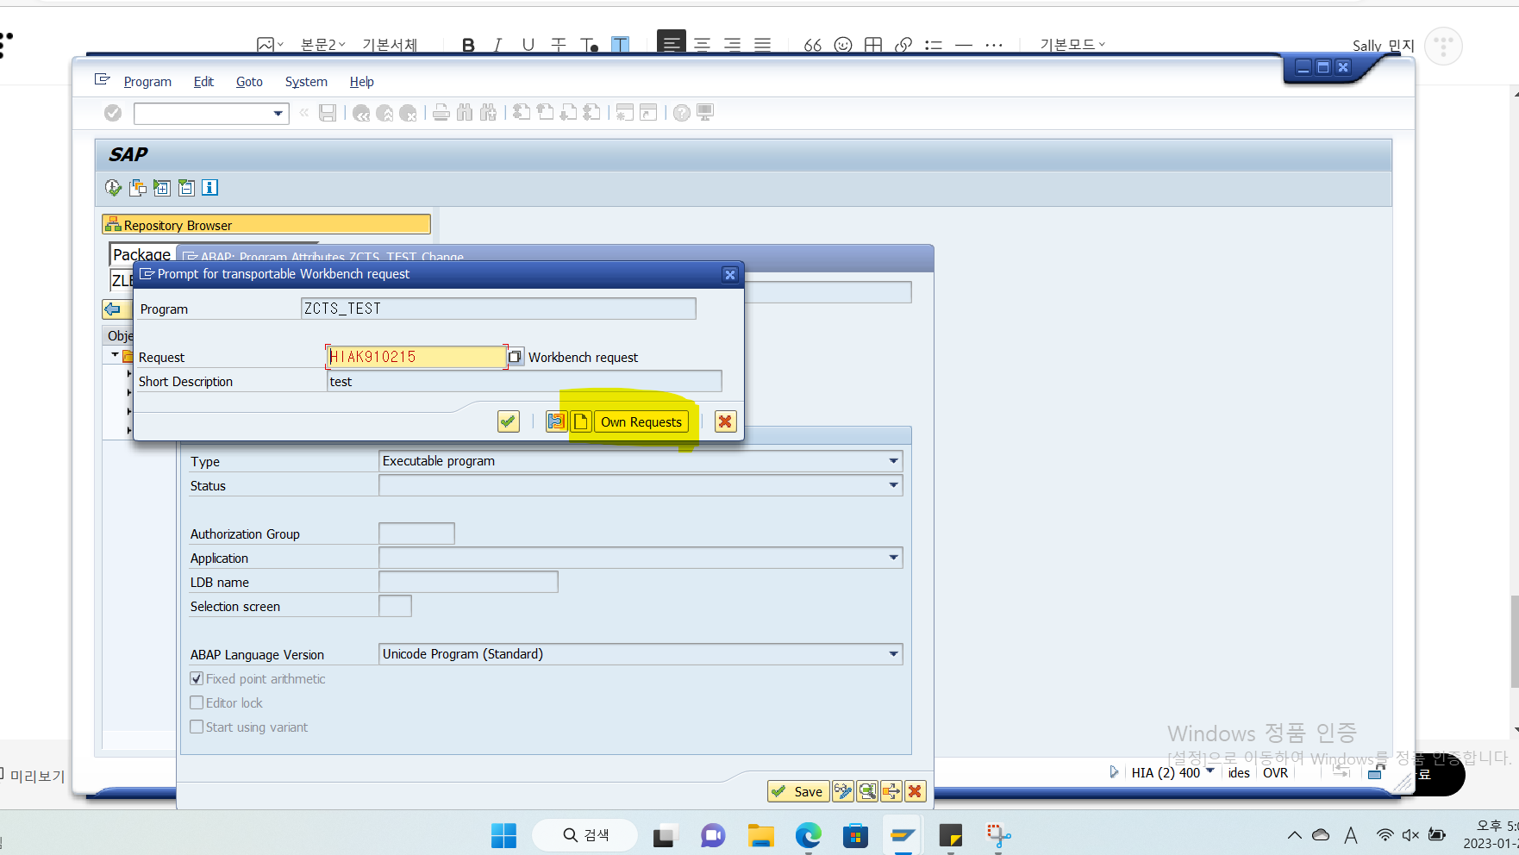The height and width of the screenshot is (855, 1519).
Task: Cancel the Workbench request prompt with red X
Action: pyautogui.click(x=725, y=421)
